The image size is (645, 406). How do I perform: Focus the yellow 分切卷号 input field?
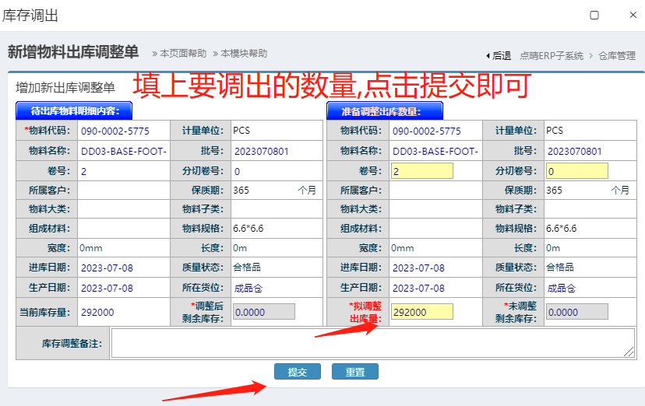[576, 171]
